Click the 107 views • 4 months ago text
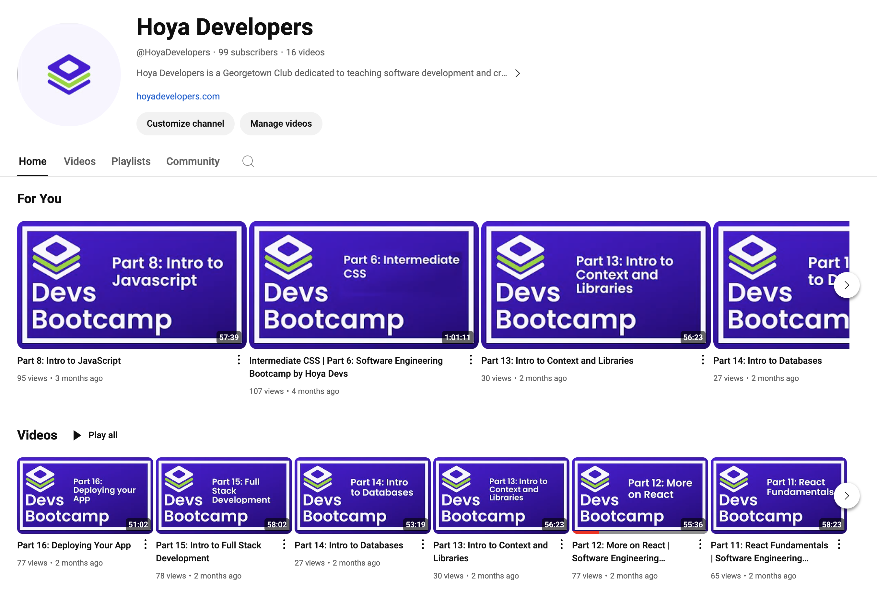The image size is (877, 596). tap(294, 391)
